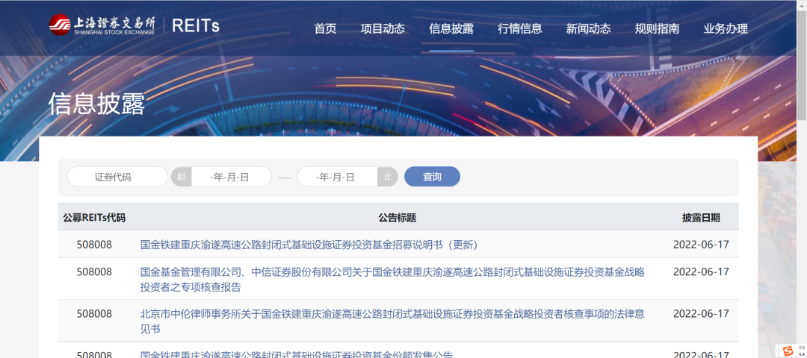Click 公告标题 column header
Screen dimensions: 807x358
pyautogui.click(x=398, y=218)
